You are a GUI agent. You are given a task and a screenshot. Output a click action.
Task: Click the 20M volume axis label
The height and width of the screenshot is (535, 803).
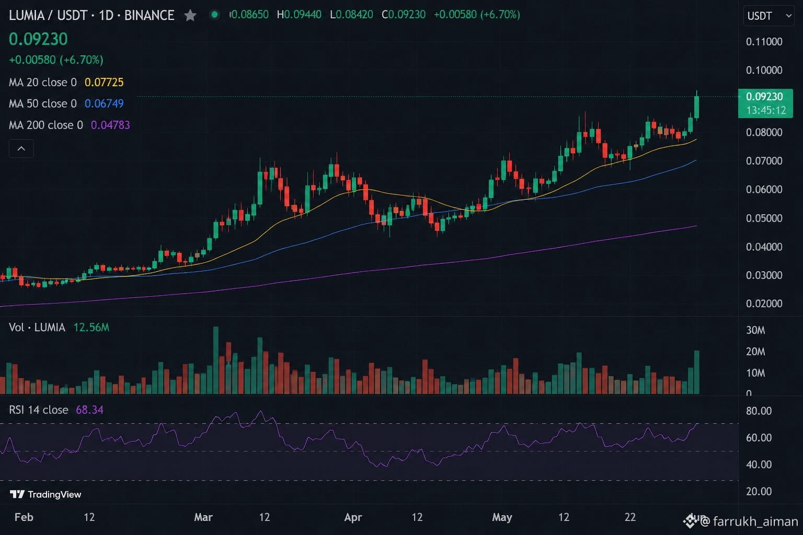(x=756, y=352)
